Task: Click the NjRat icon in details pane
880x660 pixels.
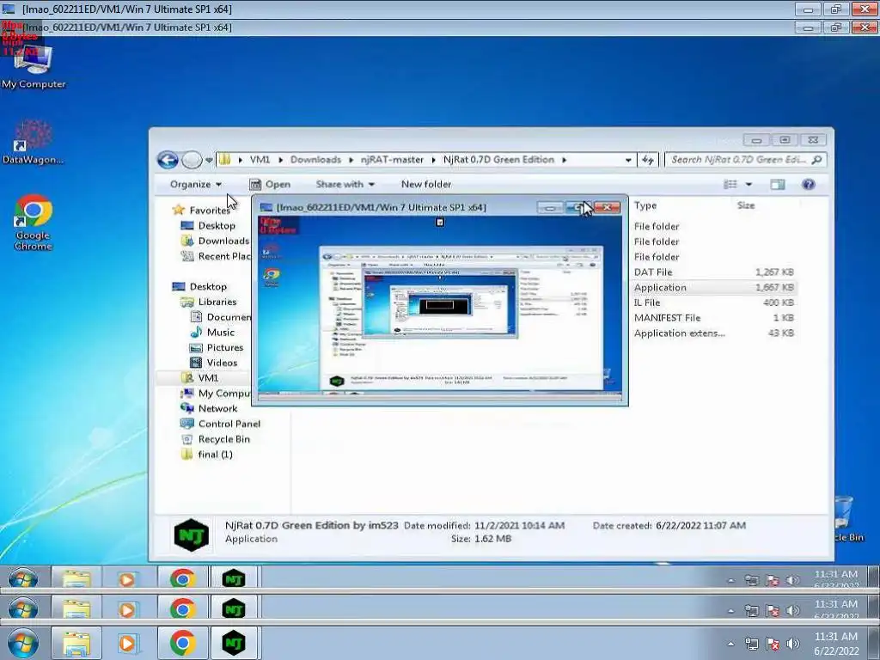Action: (192, 535)
